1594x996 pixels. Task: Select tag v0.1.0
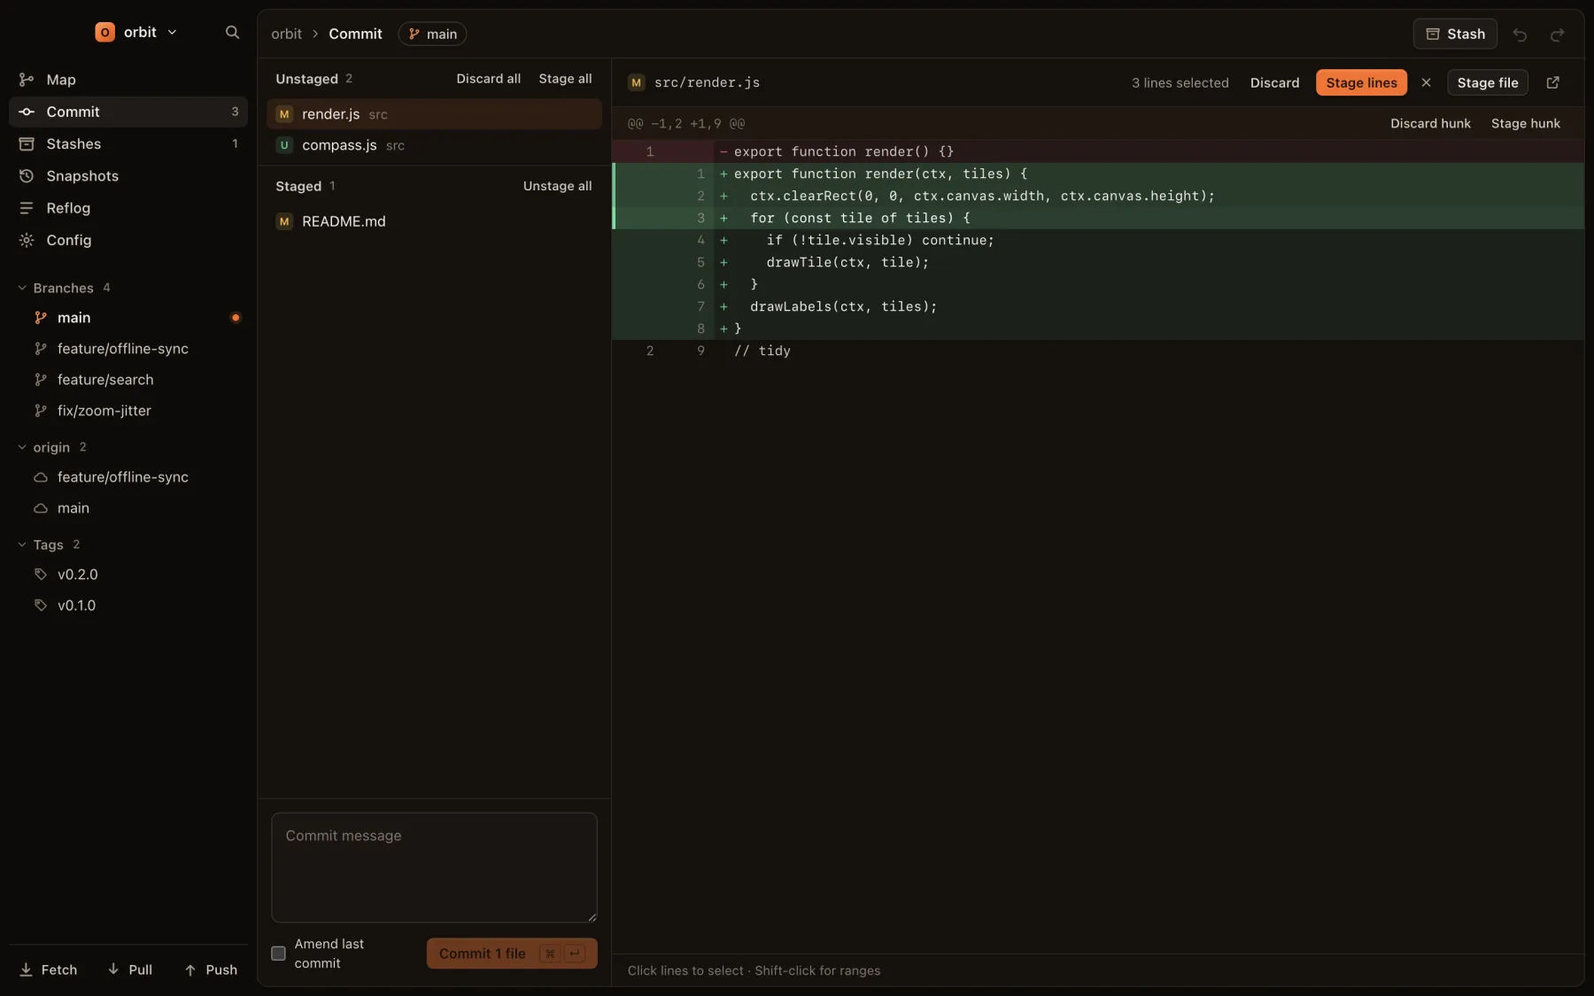pos(128,606)
